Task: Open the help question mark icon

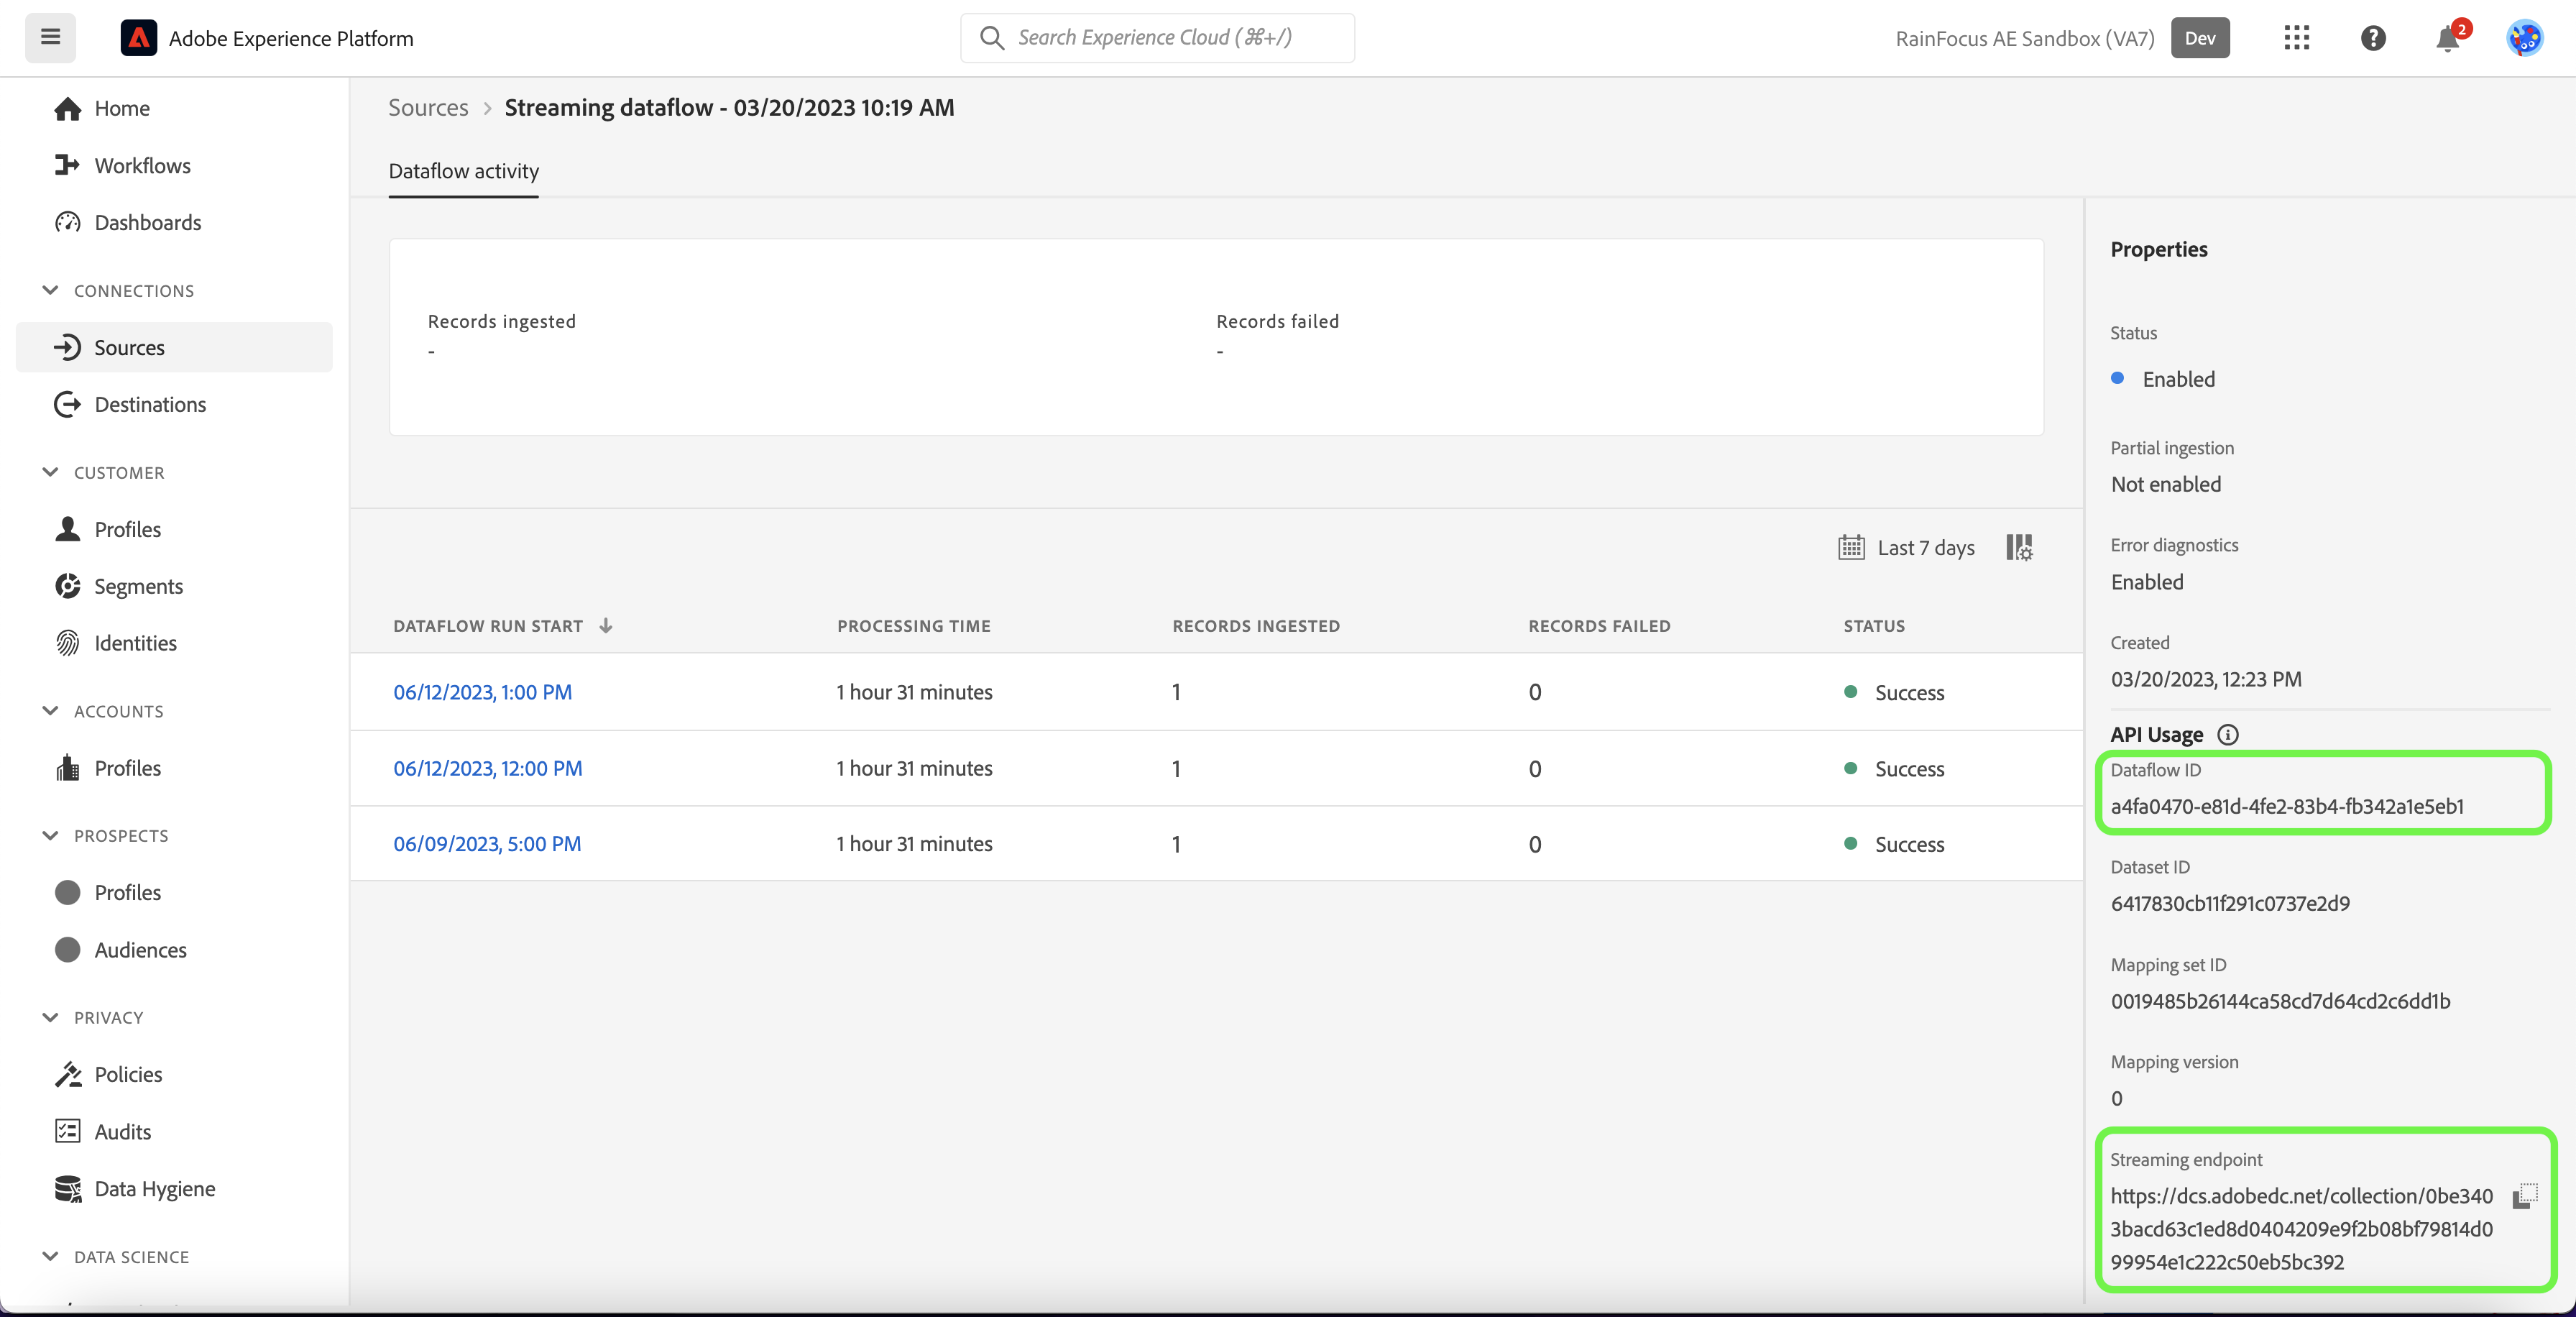Action: (2372, 38)
